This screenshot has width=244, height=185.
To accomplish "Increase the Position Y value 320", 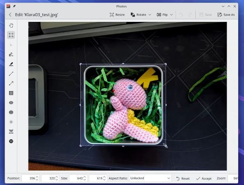I will (56, 177).
